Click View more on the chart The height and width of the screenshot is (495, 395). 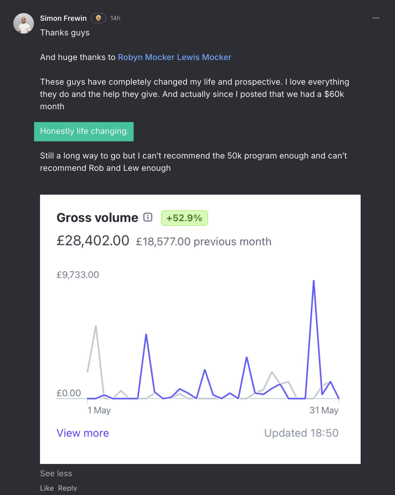[83, 433]
